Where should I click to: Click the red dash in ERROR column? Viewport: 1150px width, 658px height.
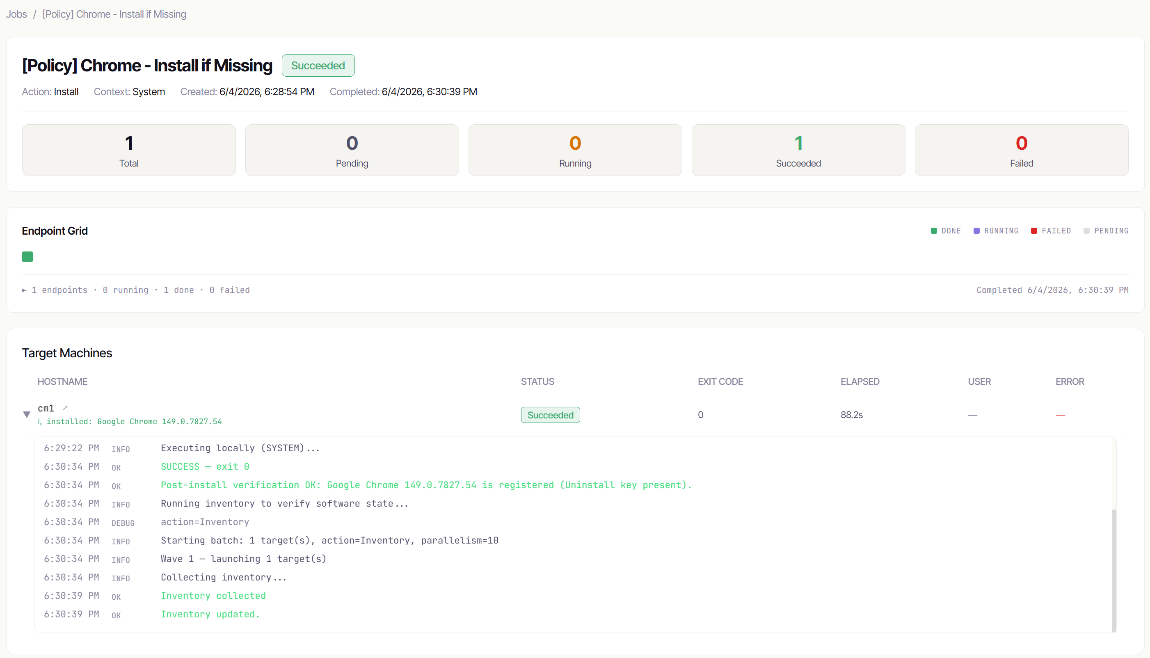[1060, 415]
